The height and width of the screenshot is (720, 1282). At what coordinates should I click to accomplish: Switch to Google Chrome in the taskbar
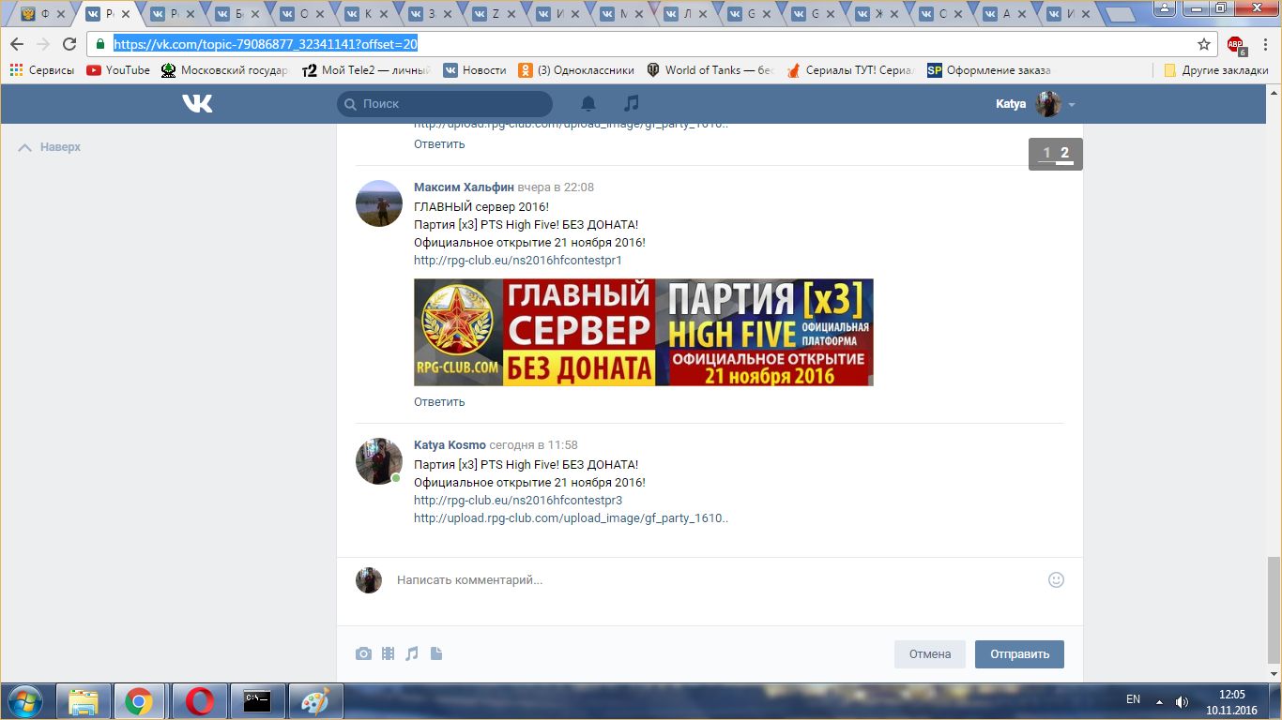pos(140,701)
